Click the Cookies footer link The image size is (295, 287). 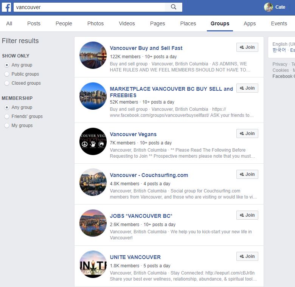pyautogui.click(x=281, y=70)
